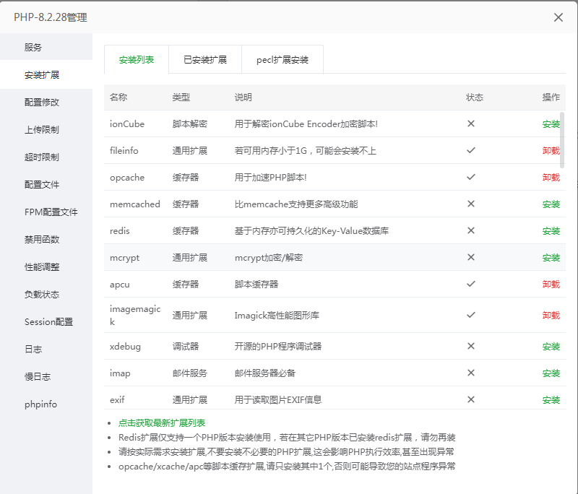Viewport: 578px width, 494px height.
Task: Install the memcached extension
Action: (551, 204)
